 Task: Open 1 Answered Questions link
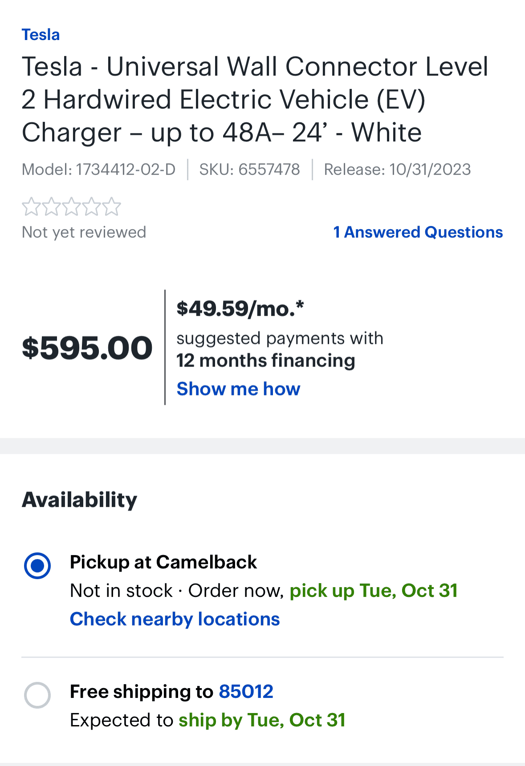[418, 232]
